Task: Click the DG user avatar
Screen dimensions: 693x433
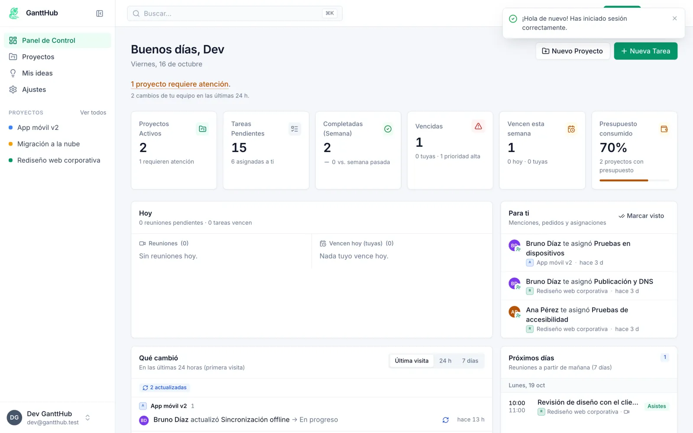Action: click(x=14, y=417)
